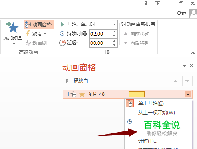Click the clock icon beside 延迟

pyautogui.click(x=62, y=43)
